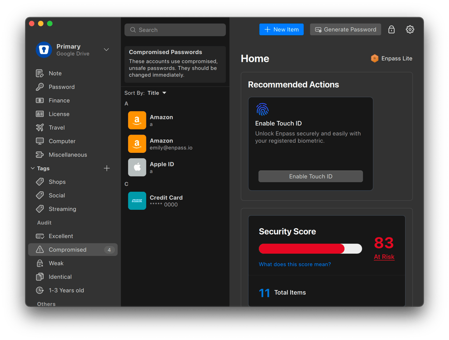449x340 pixels.
Task: Select the 1-3 Years old clock icon
Action: tap(40, 290)
